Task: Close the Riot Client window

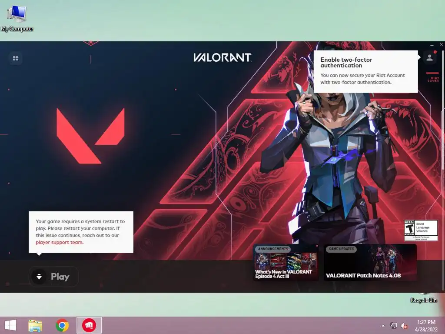Action: [x=441, y=45]
